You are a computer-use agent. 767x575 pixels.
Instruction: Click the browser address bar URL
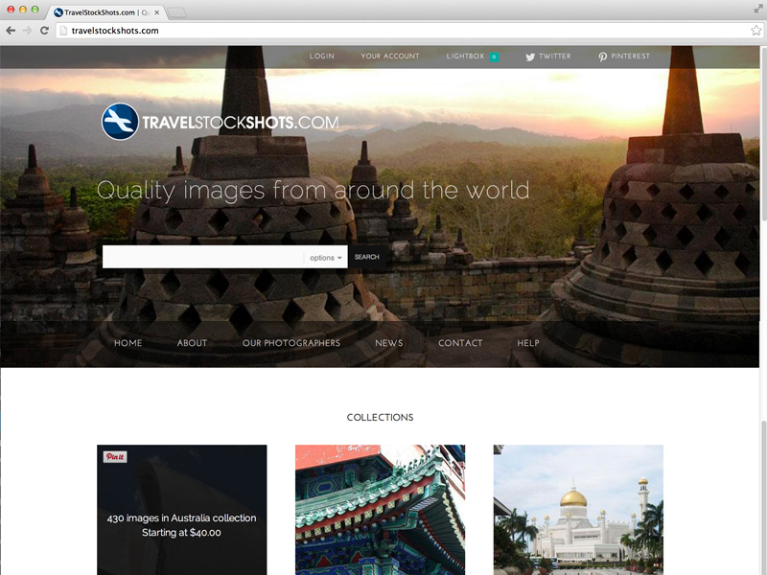pos(115,31)
